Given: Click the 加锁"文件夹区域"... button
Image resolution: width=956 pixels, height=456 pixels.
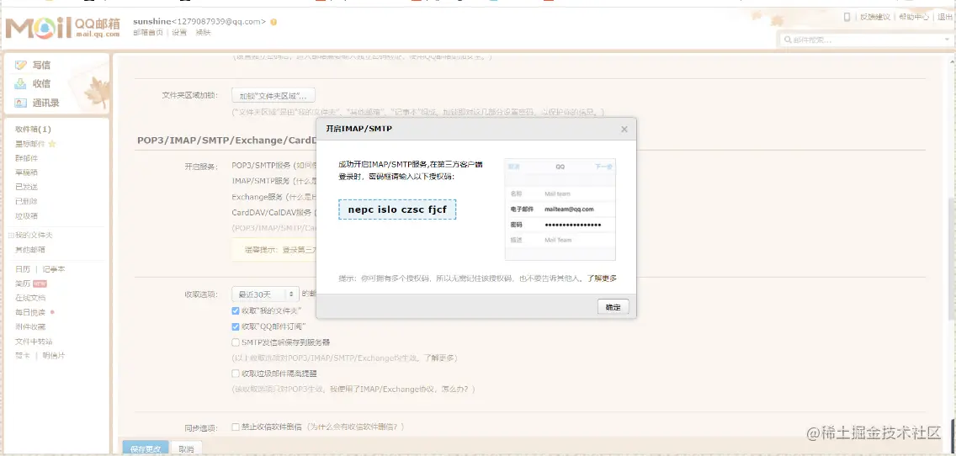Looking at the screenshot, I should click(274, 95).
